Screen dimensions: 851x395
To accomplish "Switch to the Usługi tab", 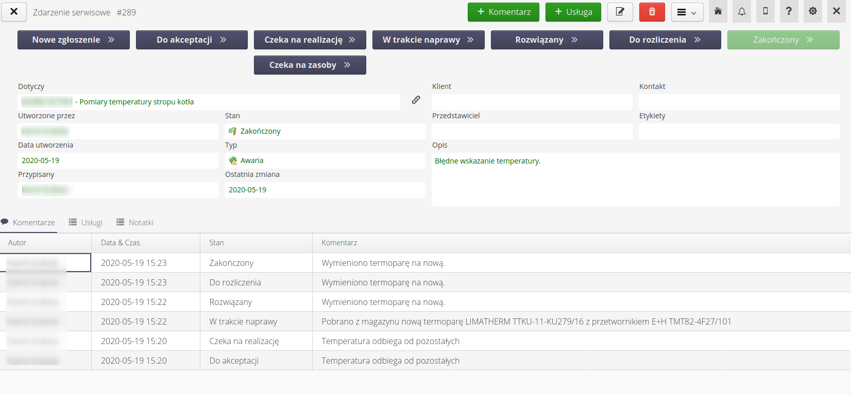I will click(86, 222).
